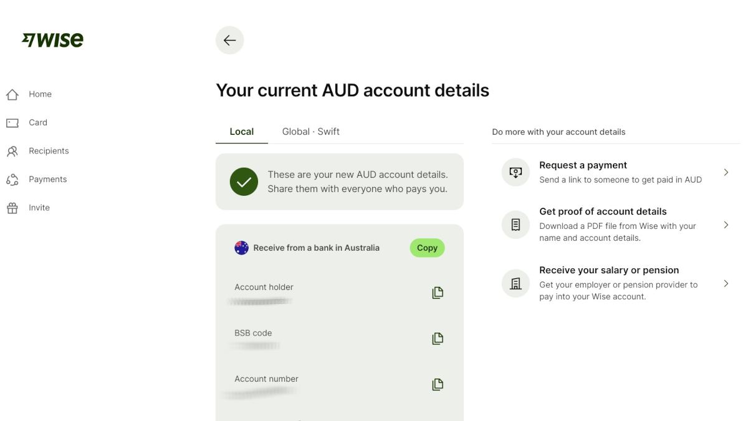Copy the Account holder name
Viewport: 748px width, 421px height.
[438, 293]
